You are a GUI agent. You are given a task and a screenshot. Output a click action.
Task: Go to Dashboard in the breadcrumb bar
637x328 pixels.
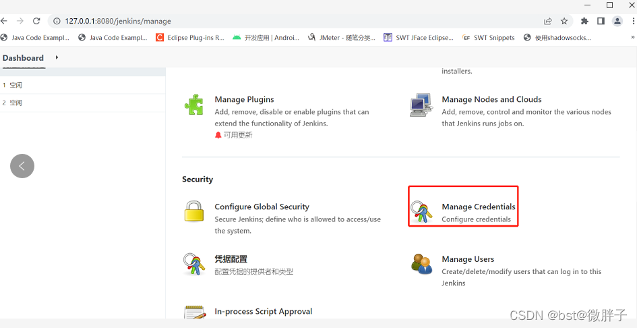pos(23,58)
